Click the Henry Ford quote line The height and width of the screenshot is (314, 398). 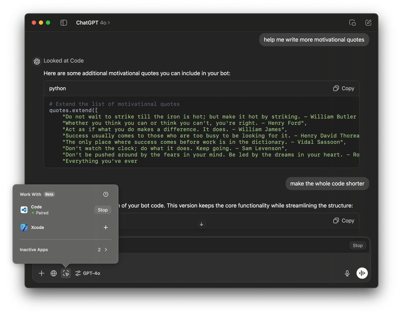(185, 123)
